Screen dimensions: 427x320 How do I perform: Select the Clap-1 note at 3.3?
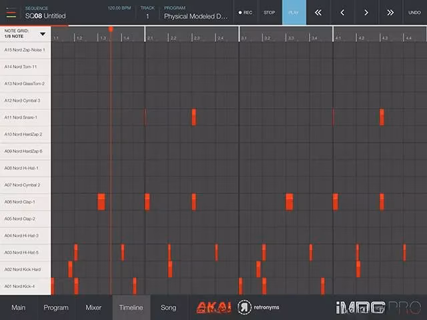coord(289,202)
